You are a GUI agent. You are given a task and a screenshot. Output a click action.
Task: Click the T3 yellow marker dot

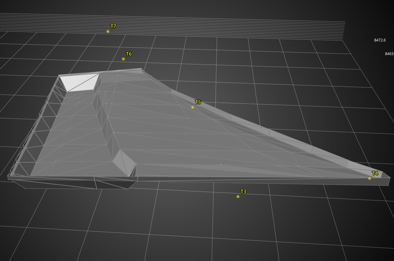coord(238,196)
